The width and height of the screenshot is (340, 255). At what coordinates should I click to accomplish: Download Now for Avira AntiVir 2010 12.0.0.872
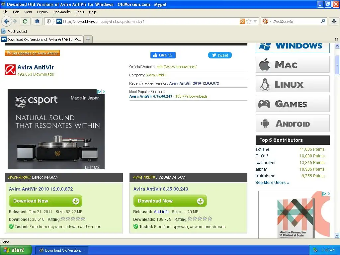click(45, 201)
